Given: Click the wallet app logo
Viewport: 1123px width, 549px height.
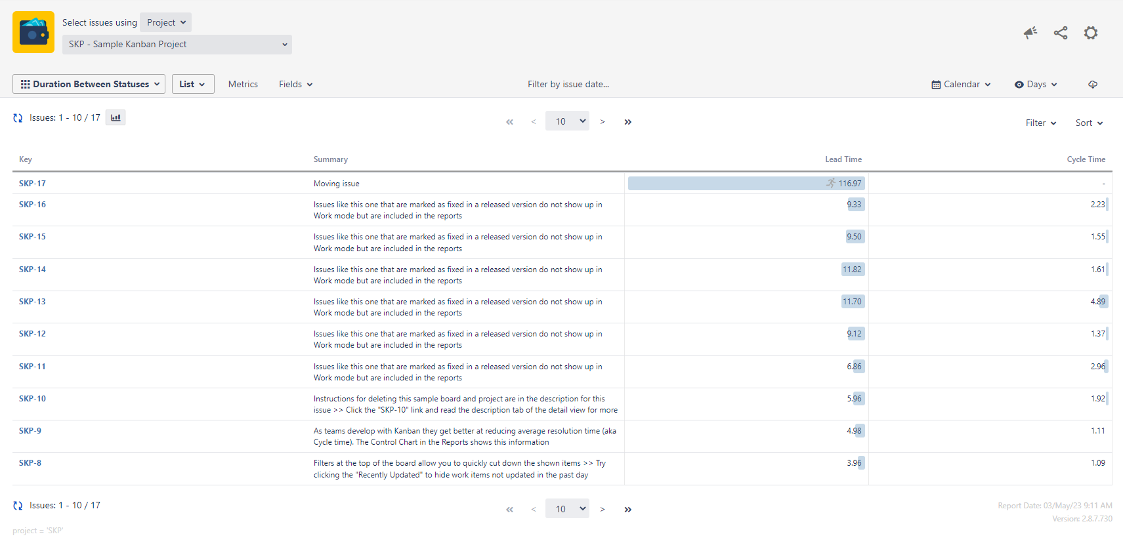Looking at the screenshot, I should click(33, 32).
